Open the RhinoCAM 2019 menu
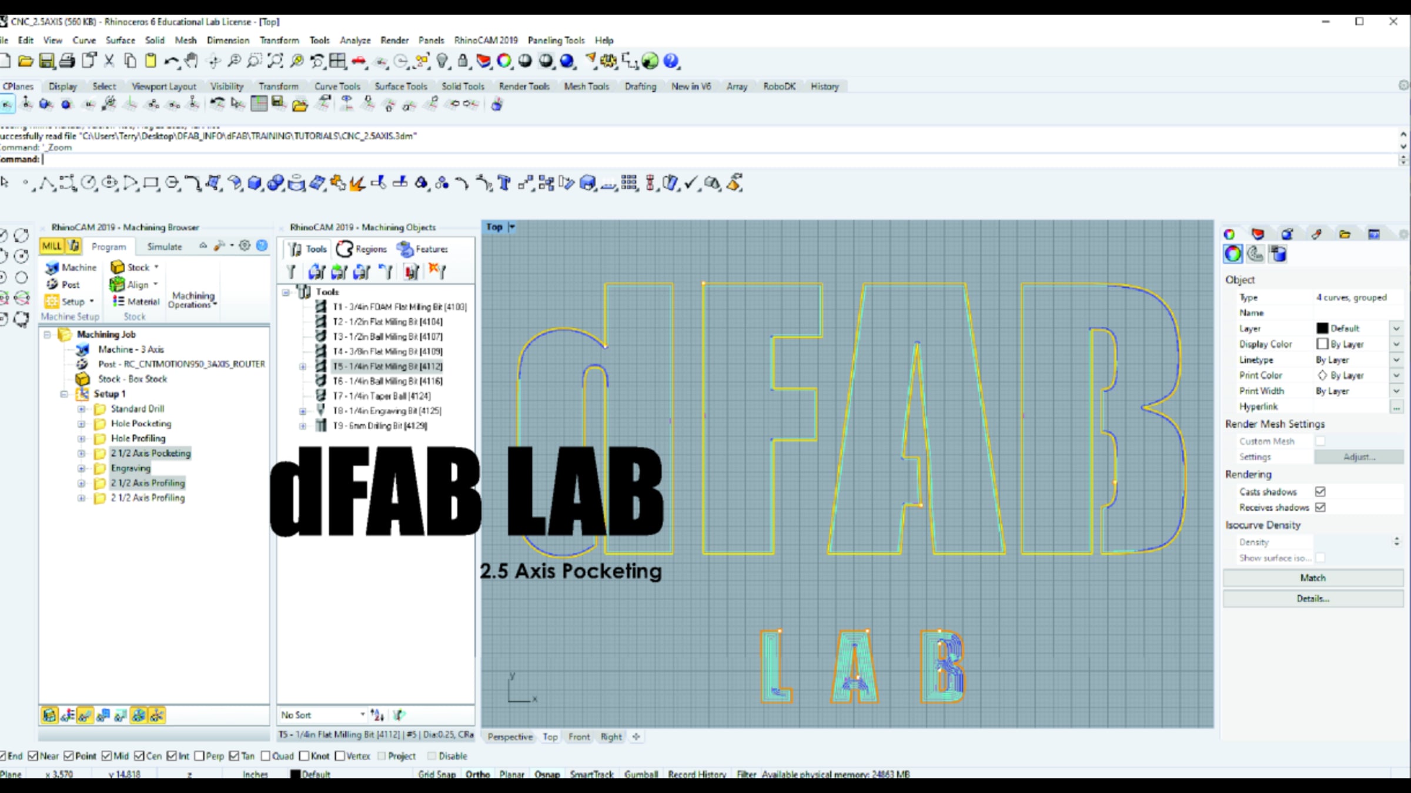 486,40
